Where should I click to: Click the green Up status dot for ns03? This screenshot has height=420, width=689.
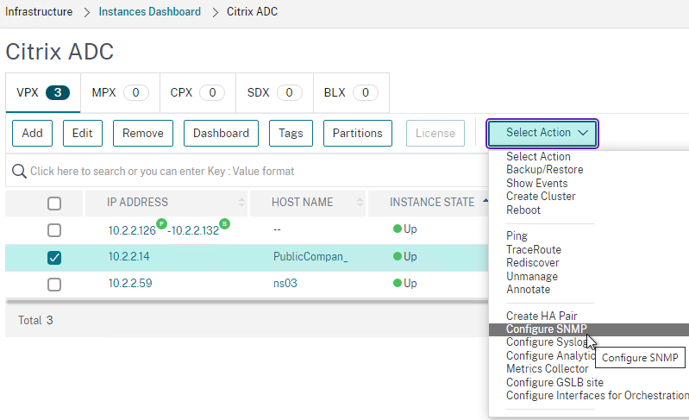point(398,283)
